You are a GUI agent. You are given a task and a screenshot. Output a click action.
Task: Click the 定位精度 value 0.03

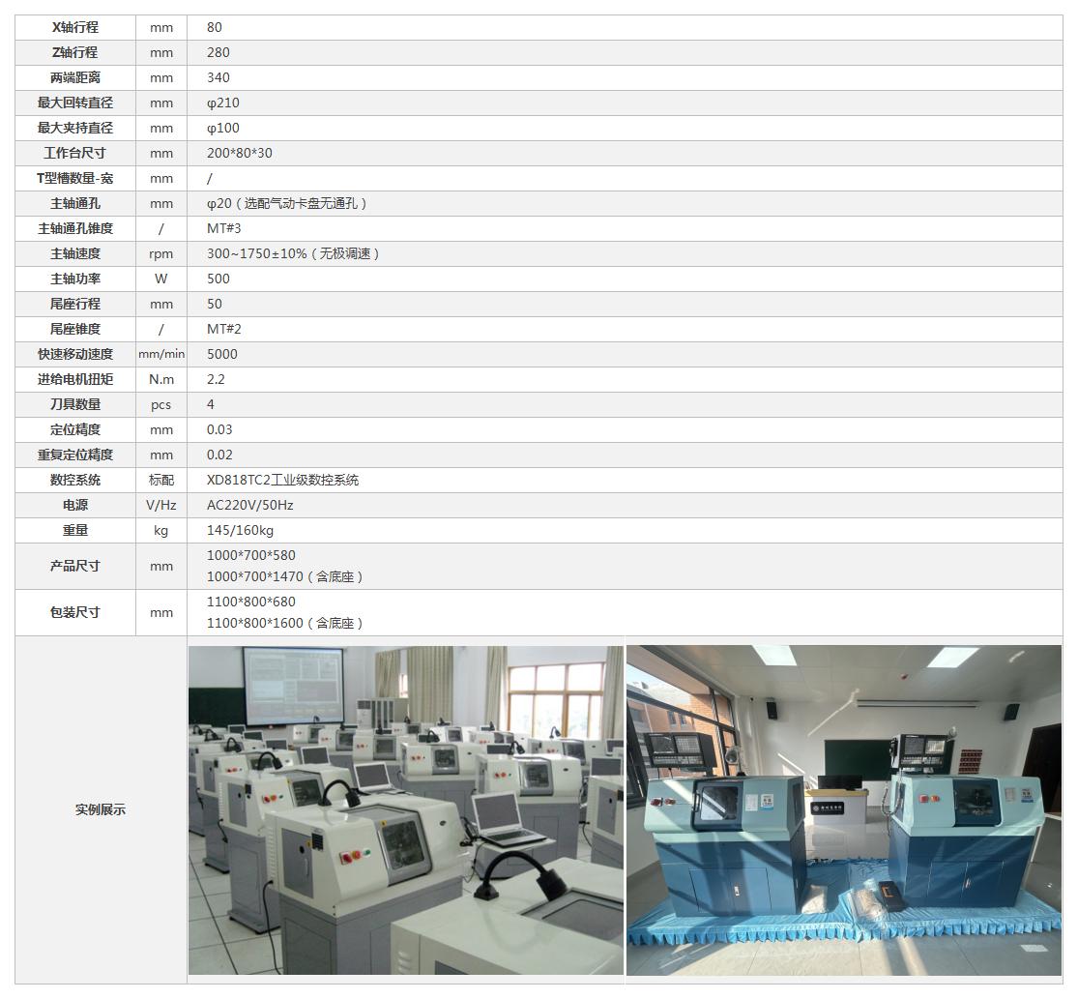[219, 429]
